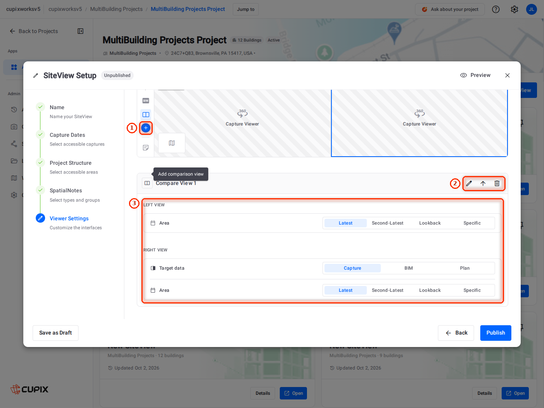Select Second-Latest for Right View Area
The width and height of the screenshot is (544, 408).
coord(387,290)
